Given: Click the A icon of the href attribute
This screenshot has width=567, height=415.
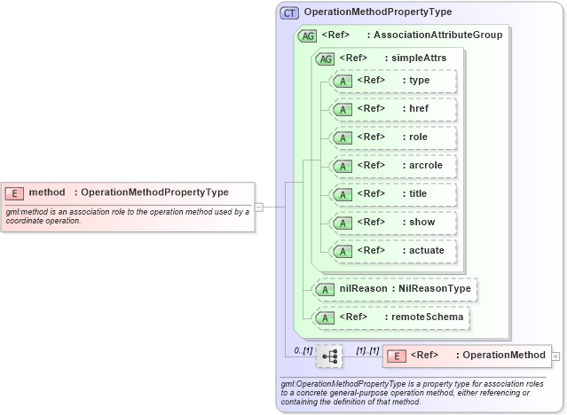Looking at the screenshot, I should click(x=343, y=110).
